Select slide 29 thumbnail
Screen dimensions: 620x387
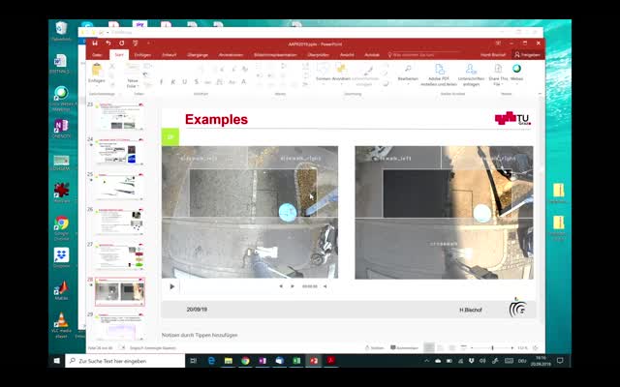[119, 326]
